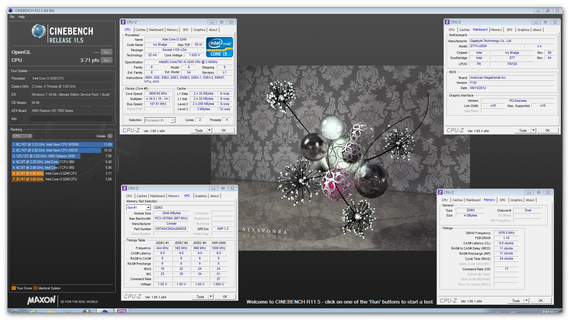Click Core Speed value '3658.65 MHz'

(158, 93)
